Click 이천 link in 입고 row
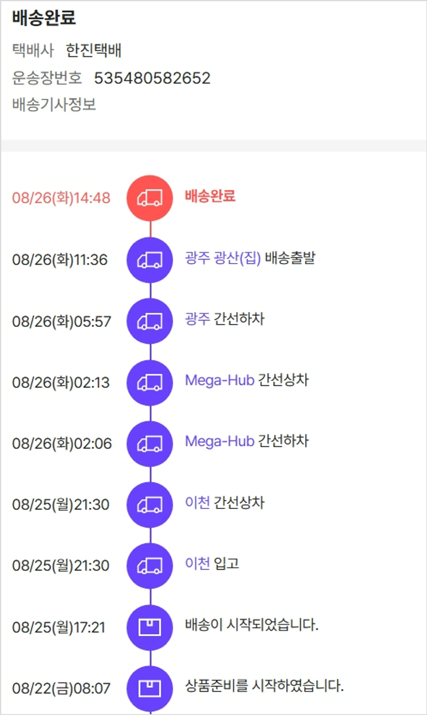Viewport: 427px width, 715px height. click(x=198, y=564)
